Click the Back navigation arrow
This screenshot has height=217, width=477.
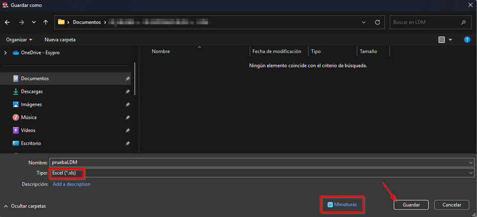(x=7, y=22)
